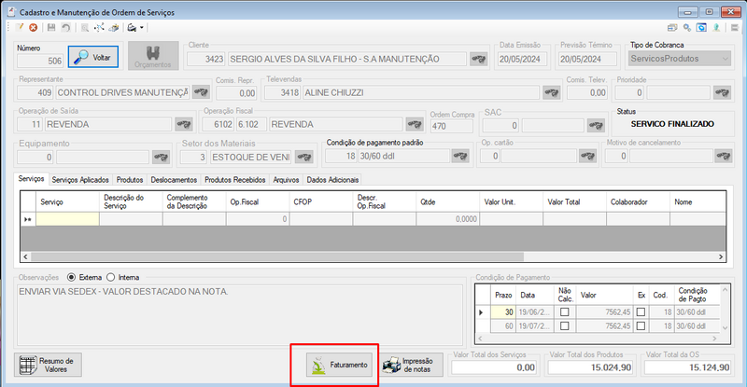Select the Interna observation radio button
The image size is (747, 387).
[x=110, y=277]
